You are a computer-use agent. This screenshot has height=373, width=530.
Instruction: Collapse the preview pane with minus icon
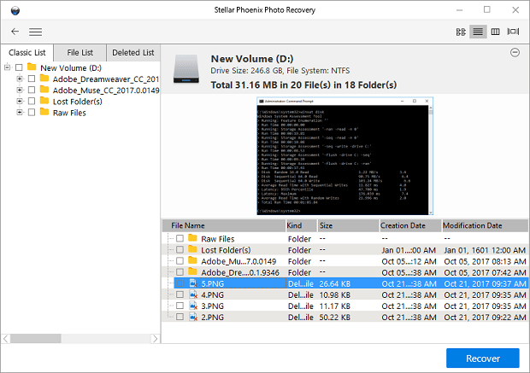point(515,52)
